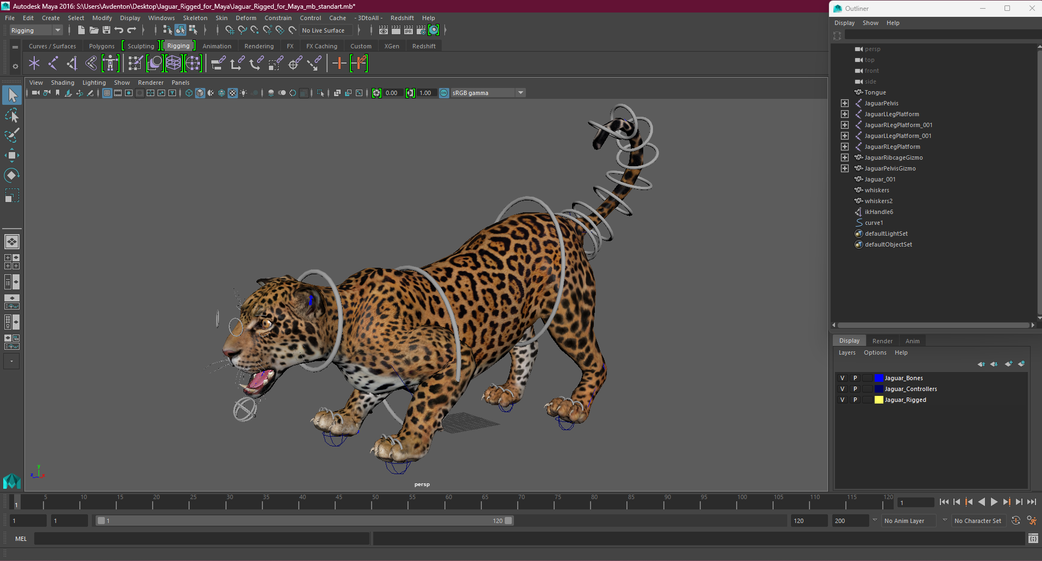Save the scene with disk icon
The image size is (1042, 561).
click(x=106, y=30)
